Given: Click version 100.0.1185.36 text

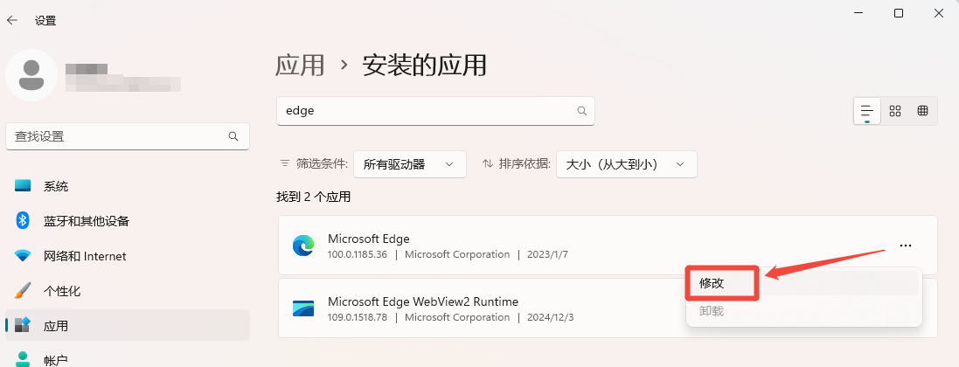Looking at the screenshot, I should [358, 253].
